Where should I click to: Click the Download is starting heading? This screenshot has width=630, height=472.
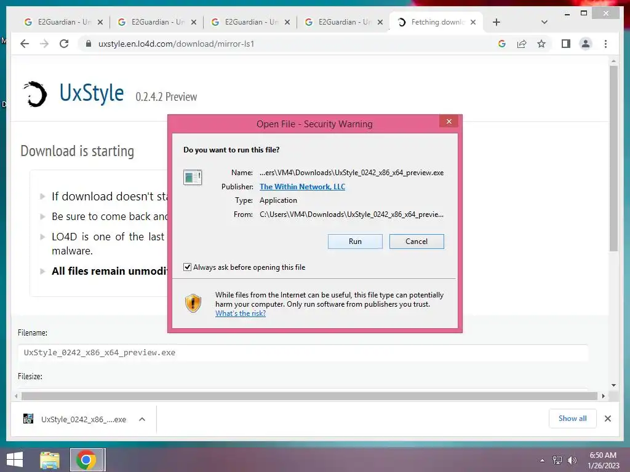coord(77,151)
